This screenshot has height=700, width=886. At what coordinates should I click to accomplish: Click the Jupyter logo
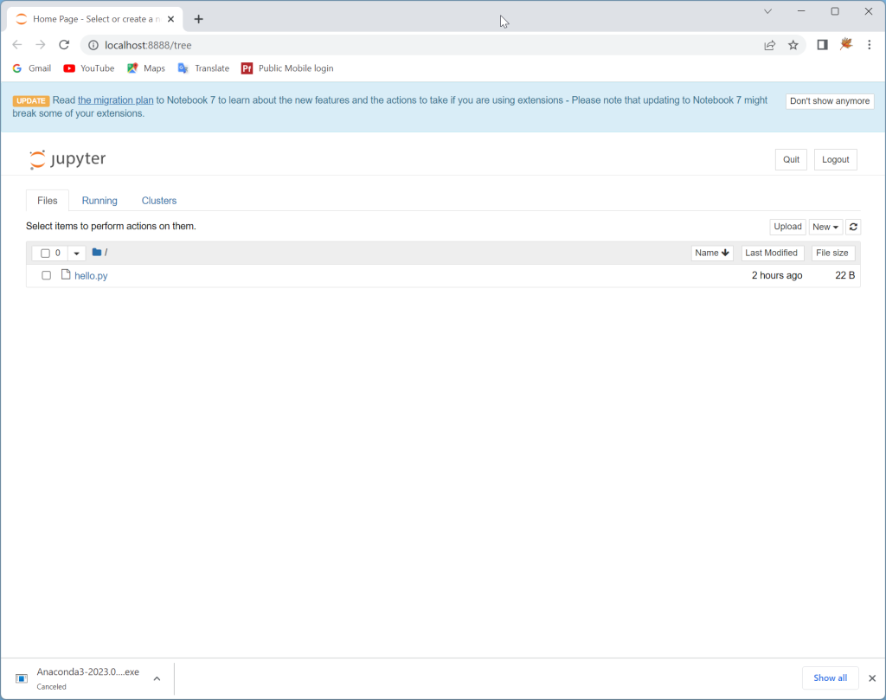[x=67, y=159]
